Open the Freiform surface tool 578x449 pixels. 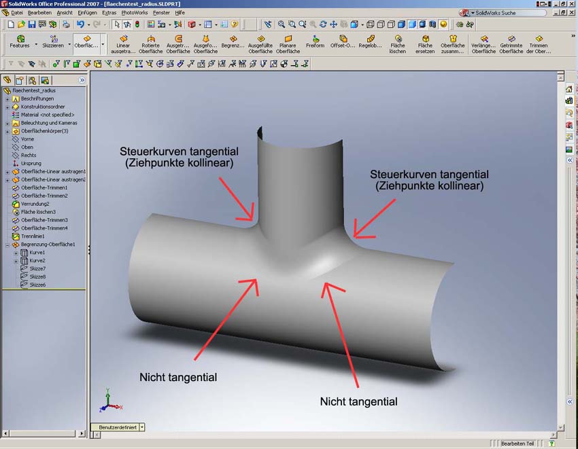[x=315, y=41]
